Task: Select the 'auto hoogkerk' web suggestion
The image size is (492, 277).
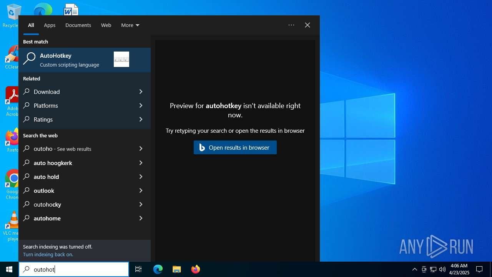Action: [75, 163]
